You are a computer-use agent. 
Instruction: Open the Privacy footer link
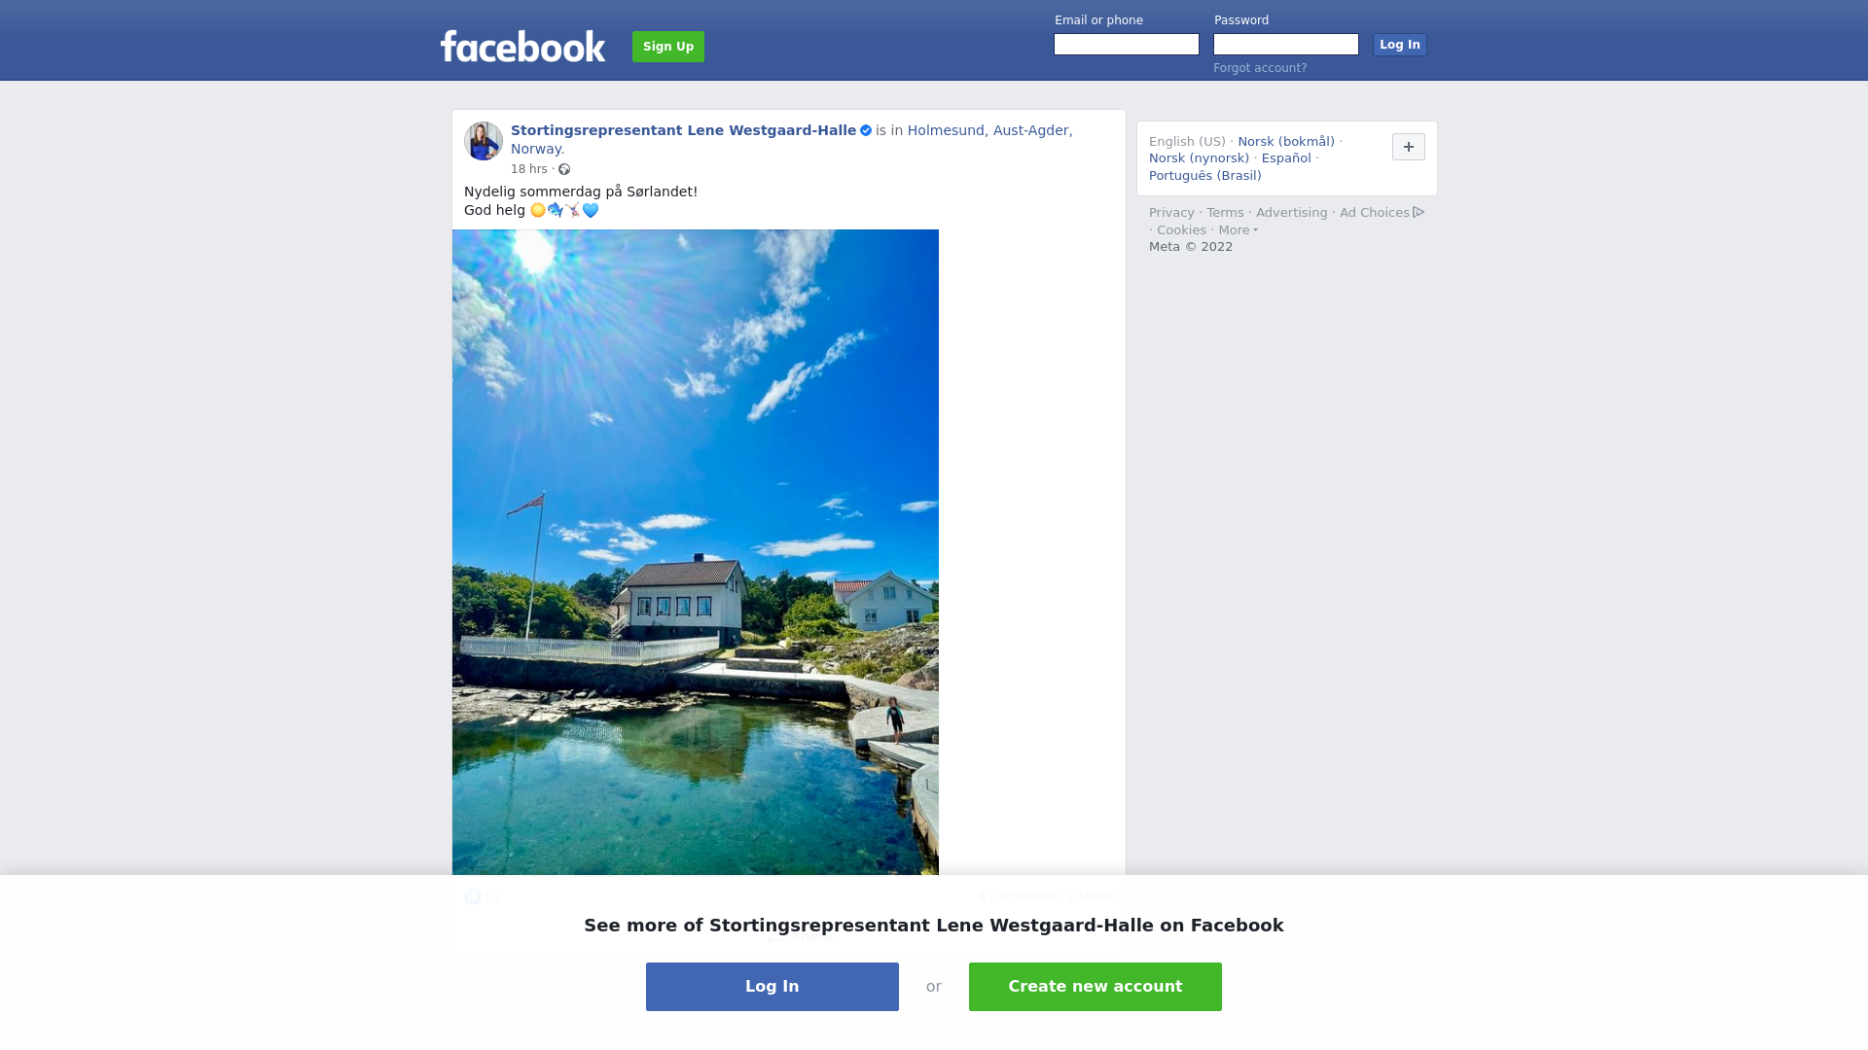point(1171,213)
